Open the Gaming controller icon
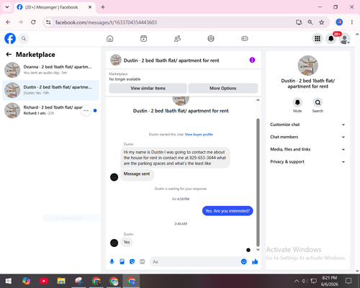360x288 pixels. pyautogui.click(x=245, y=38)
